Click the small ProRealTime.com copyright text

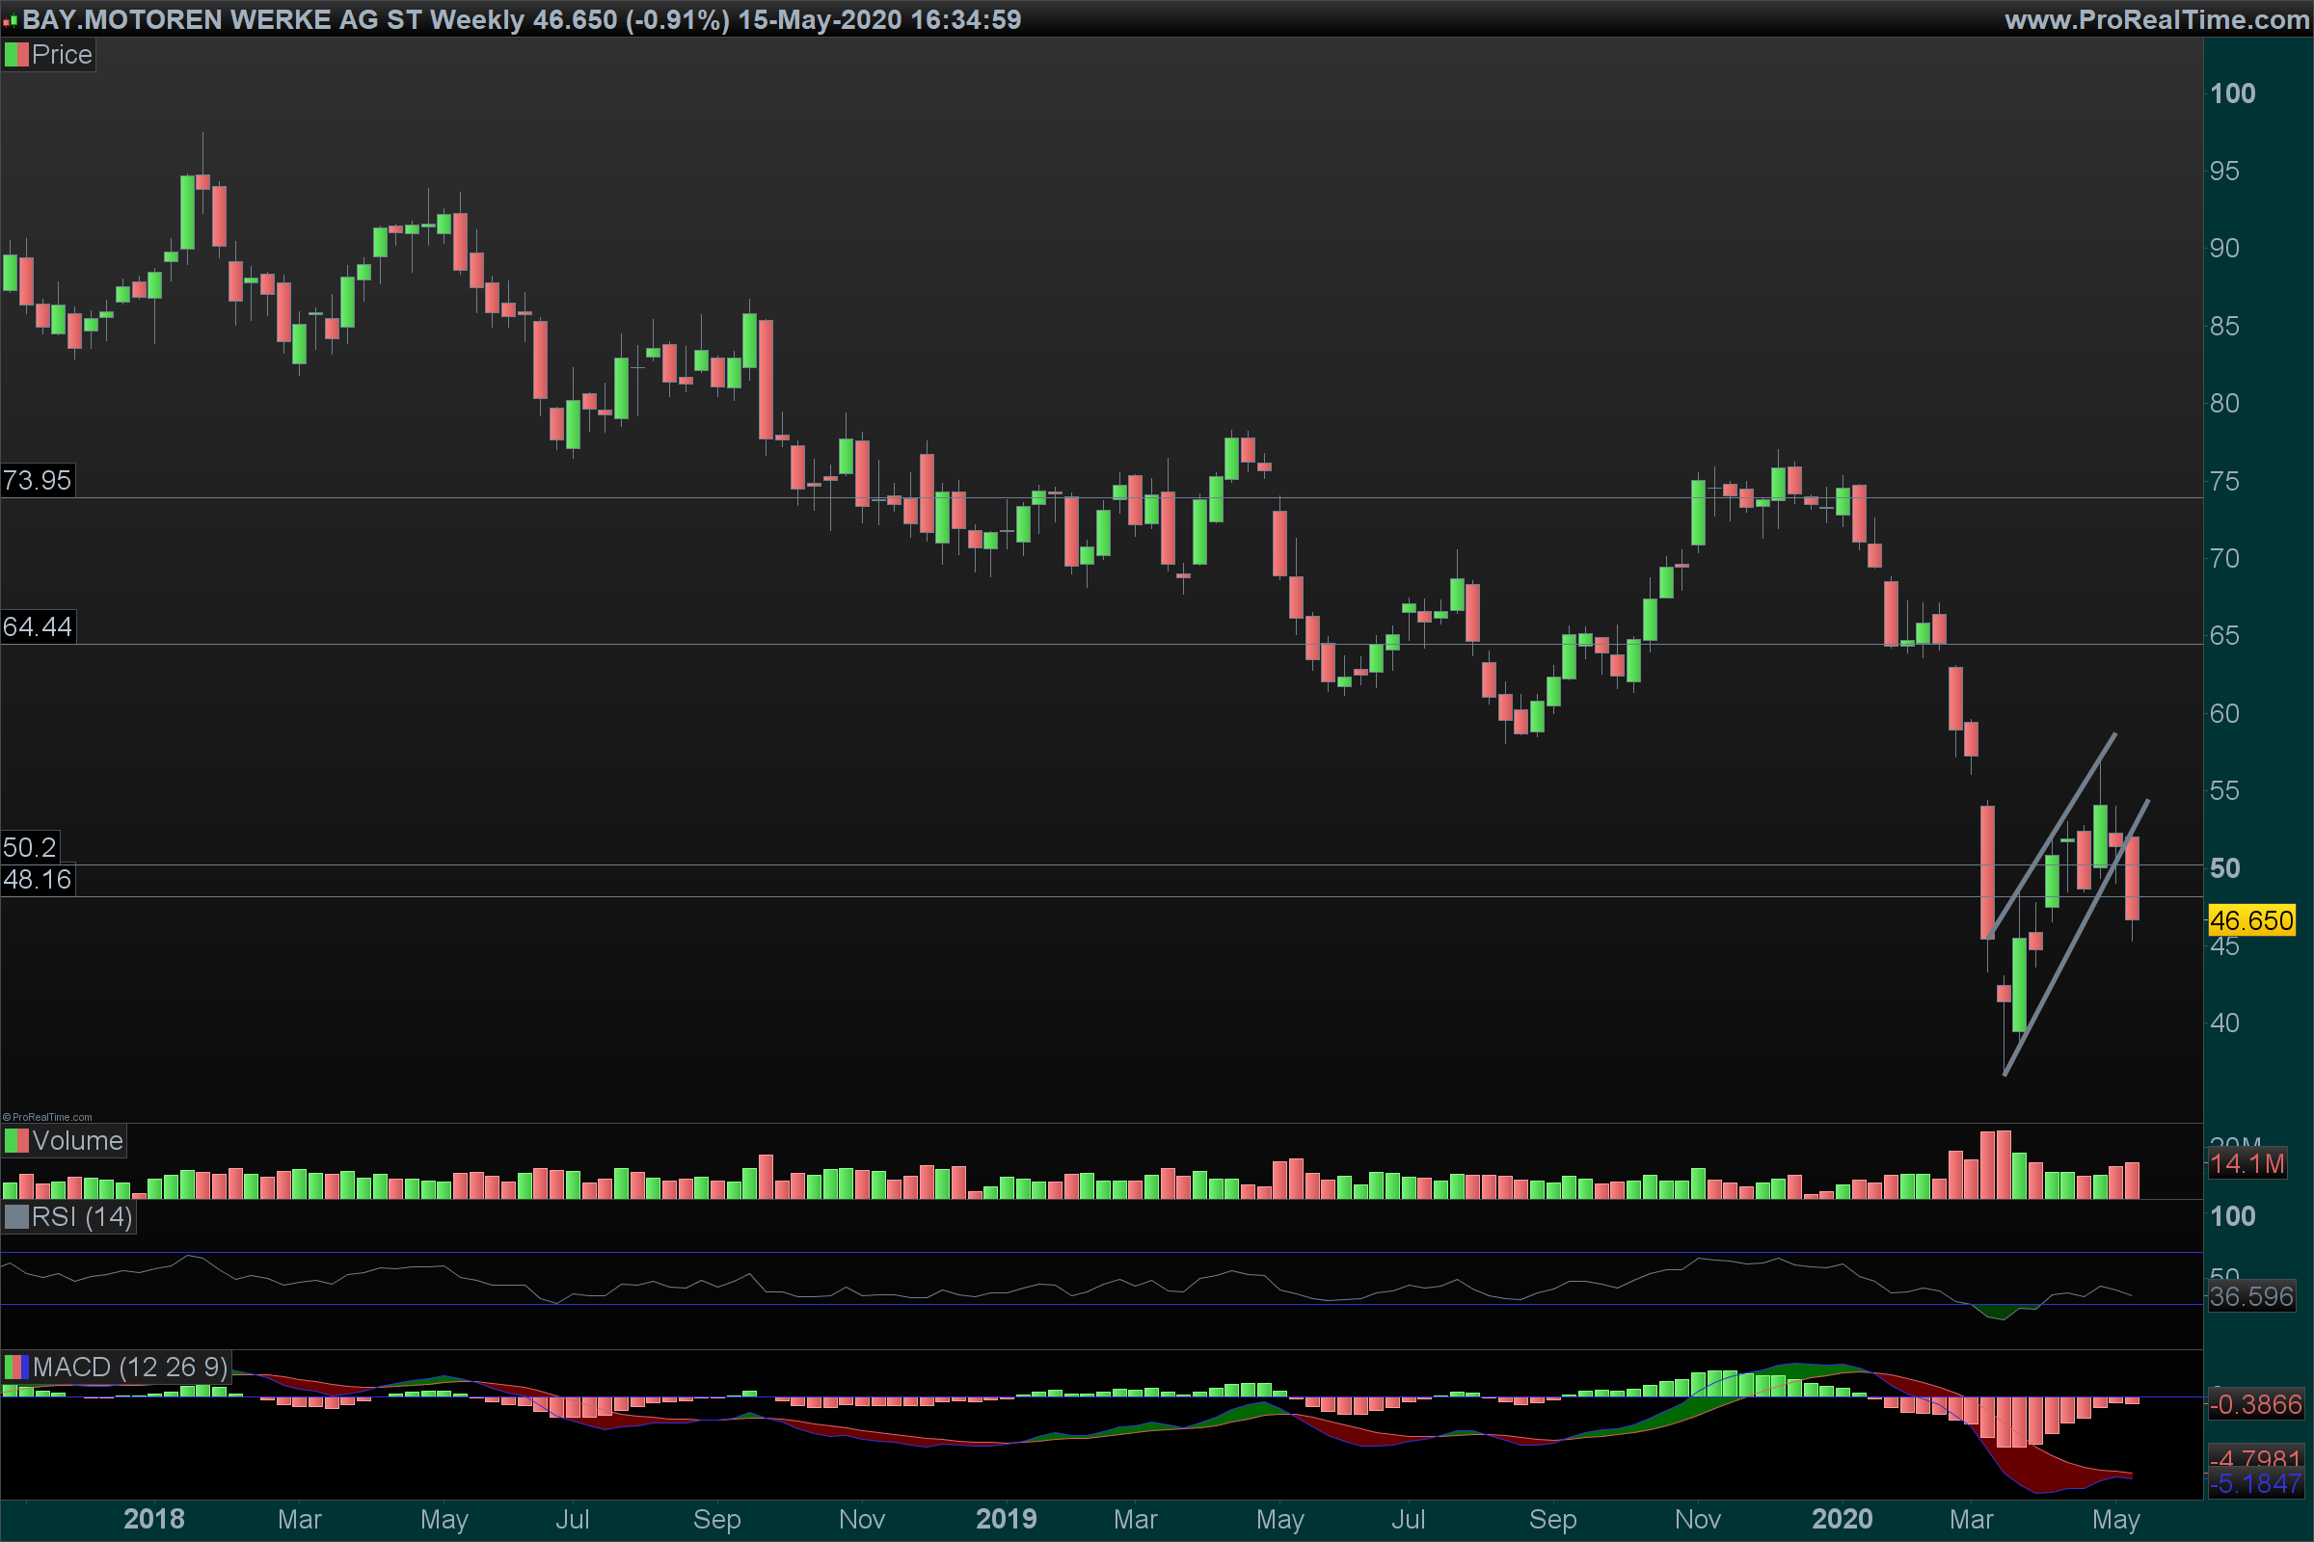pyautogui.click(x=47, y=1117)
